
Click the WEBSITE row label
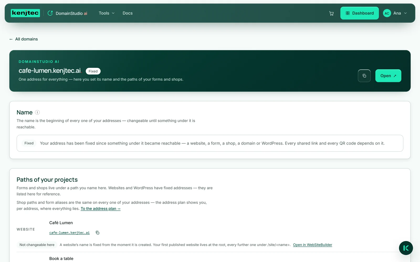(x=26, y=229)
